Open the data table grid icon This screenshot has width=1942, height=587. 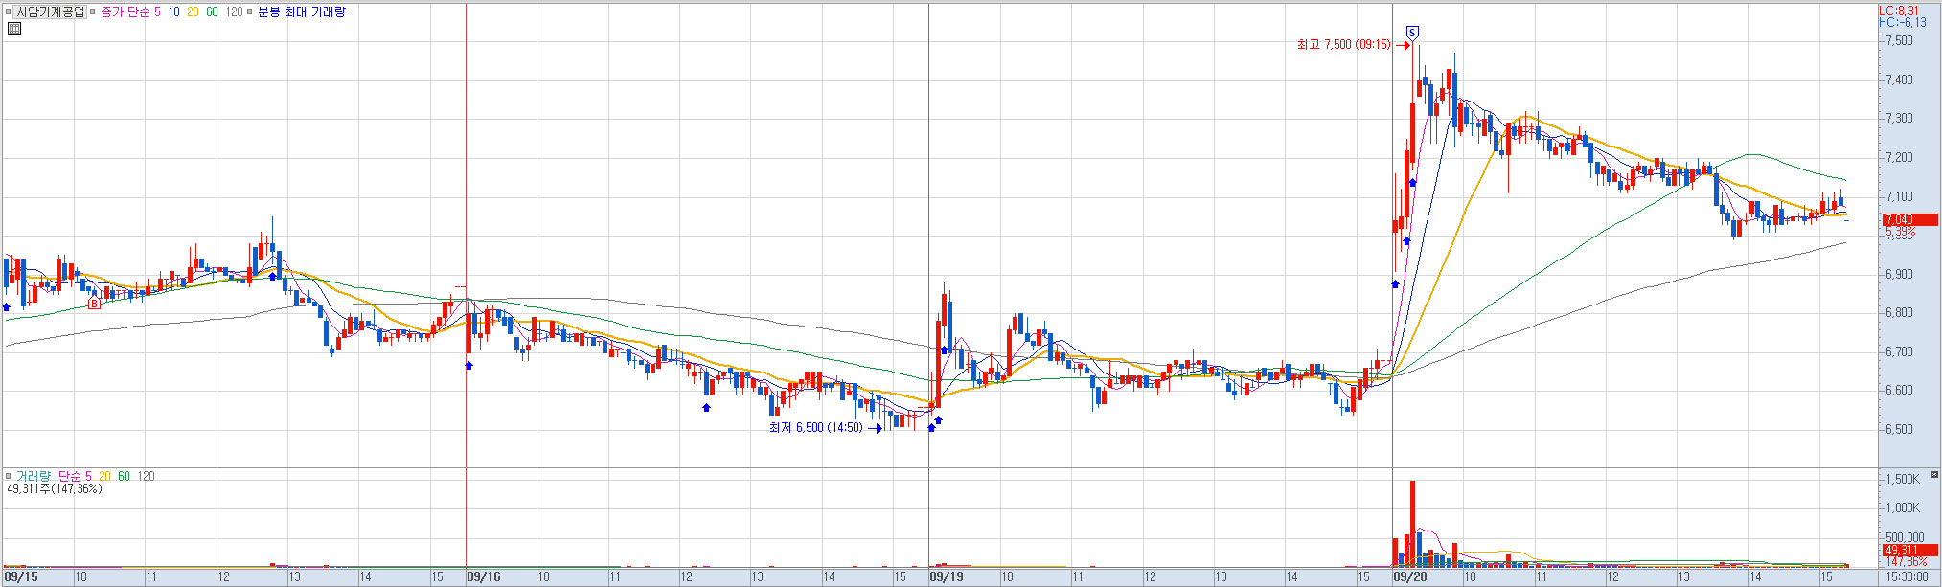point(13,29)
